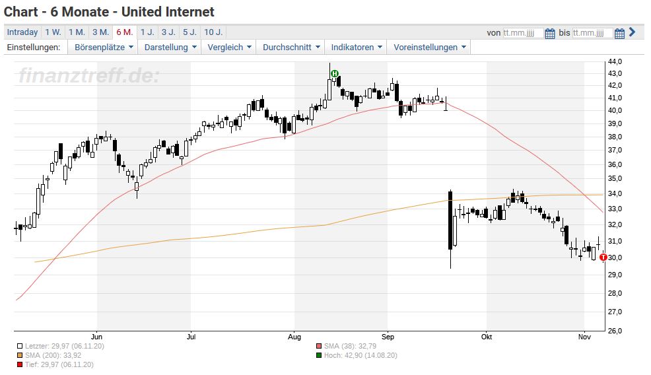The image size is (651, 375).
Task: Click the red Tief legend swatch
Action: pos(20,365)
